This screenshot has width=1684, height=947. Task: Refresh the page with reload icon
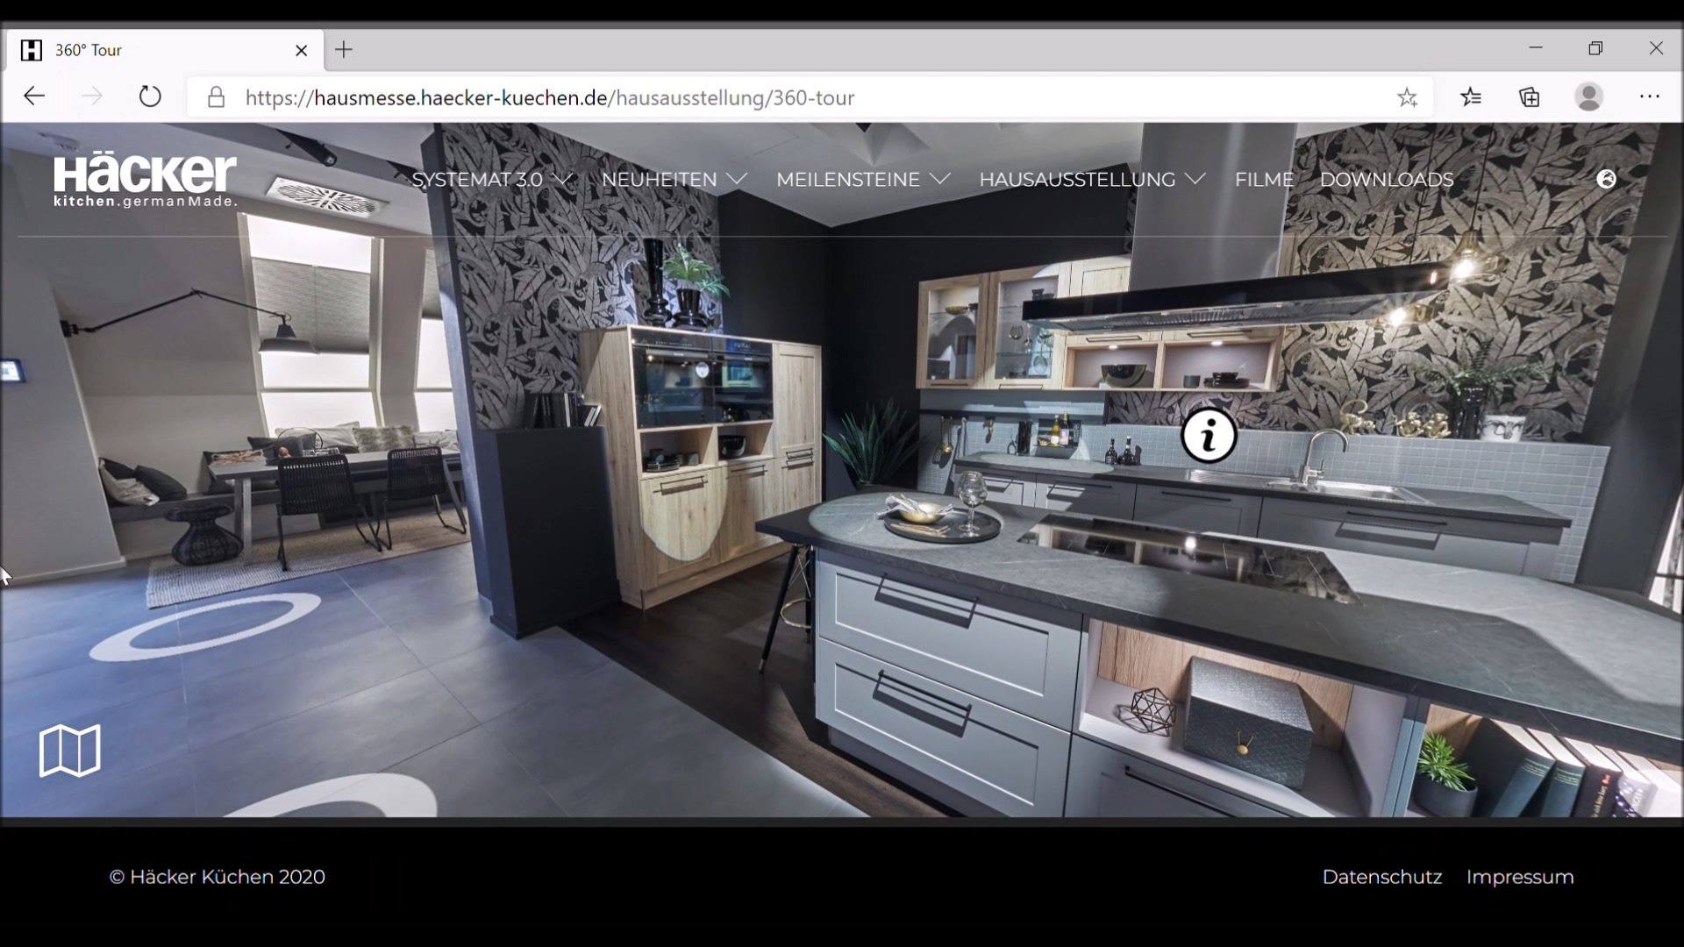coord(150,96)
